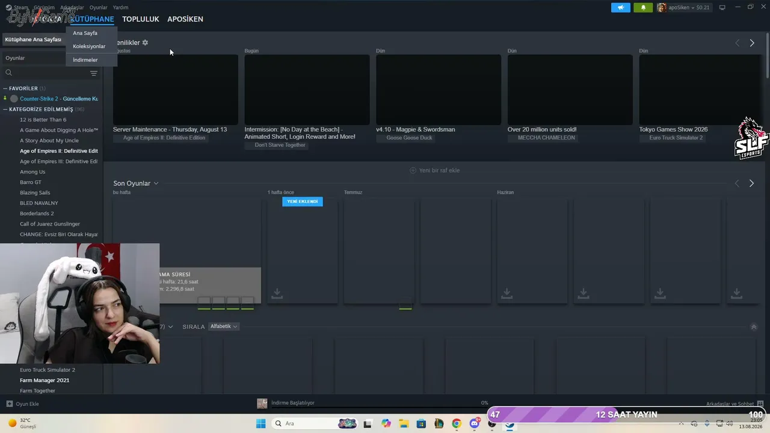This screenshot has height=433, width=770.
Task: Select İndirmeler from Kütüphane submenu
Action: 85,60
